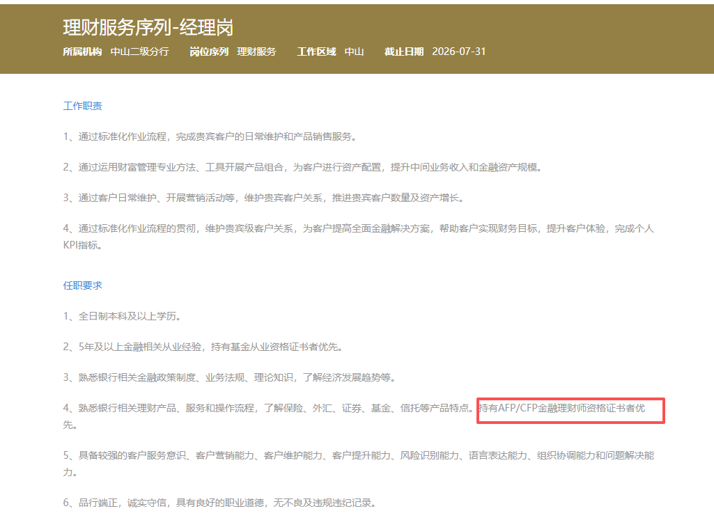This screenshot has height=527, width=714.
Task: Click the 岗位序列 label
Action: point(209,52)
